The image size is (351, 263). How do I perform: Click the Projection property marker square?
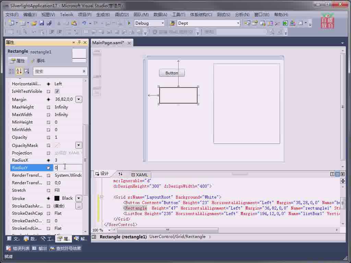click(48, 153)
